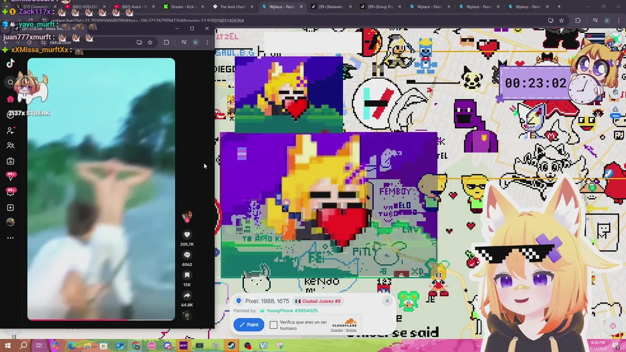The image size is (626, 352).
Task: Go to TikTok For You home icon
Action: pyautogui.click(x=10, y=99)
